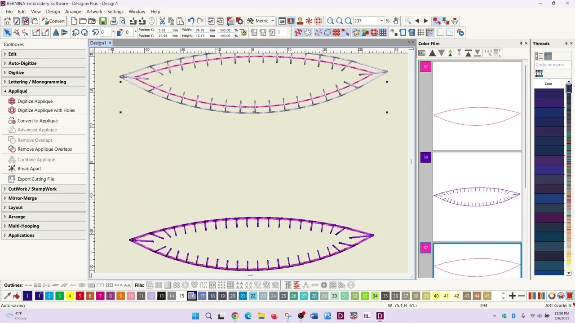Click Break Apart
Screen dimensions: 575x323
[x=29, y=169]
